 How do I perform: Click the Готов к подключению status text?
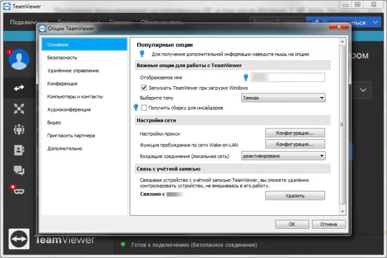194,245
